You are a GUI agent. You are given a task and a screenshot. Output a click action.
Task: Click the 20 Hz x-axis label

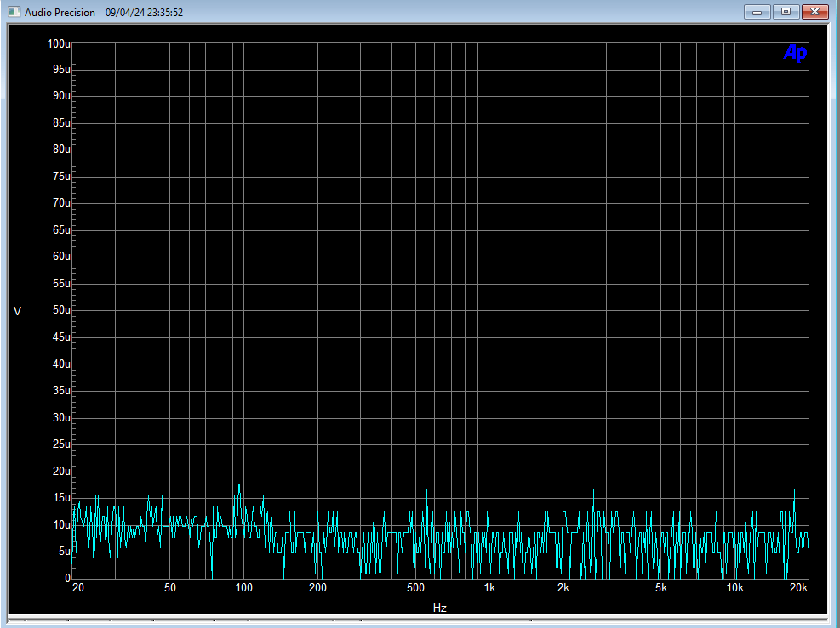pos(78,587)
